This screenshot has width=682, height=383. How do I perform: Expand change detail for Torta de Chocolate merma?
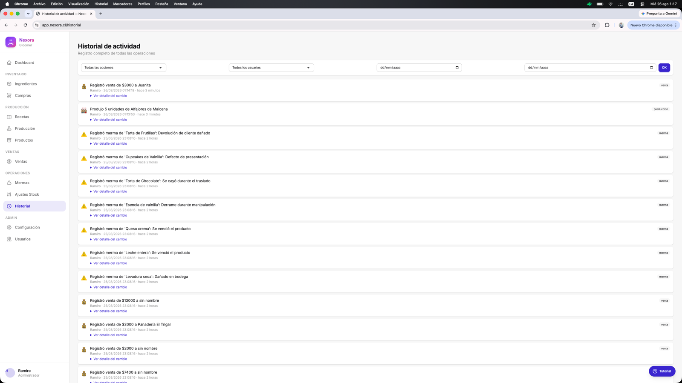tap(109, 191)
